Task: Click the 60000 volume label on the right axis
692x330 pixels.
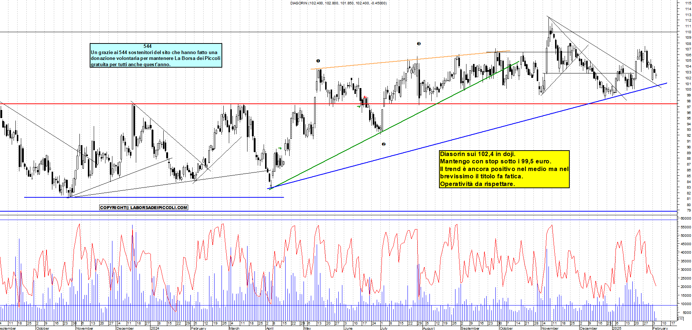Action: [x=686, y=218]
